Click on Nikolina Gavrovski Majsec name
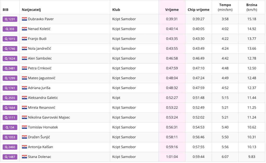 point(49,118)
